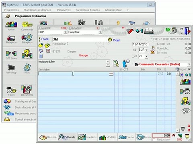Open the Paramètres Avancés menu
The height and width of the screenshot is (144, 193).
88,10
